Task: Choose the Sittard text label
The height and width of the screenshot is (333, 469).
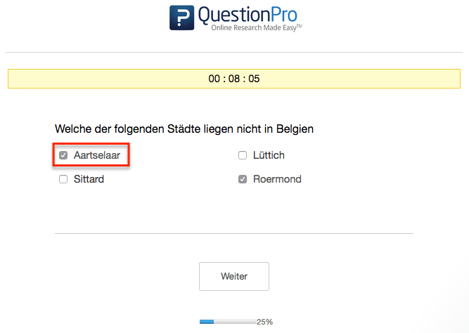Action: click(x=89, y=179)
